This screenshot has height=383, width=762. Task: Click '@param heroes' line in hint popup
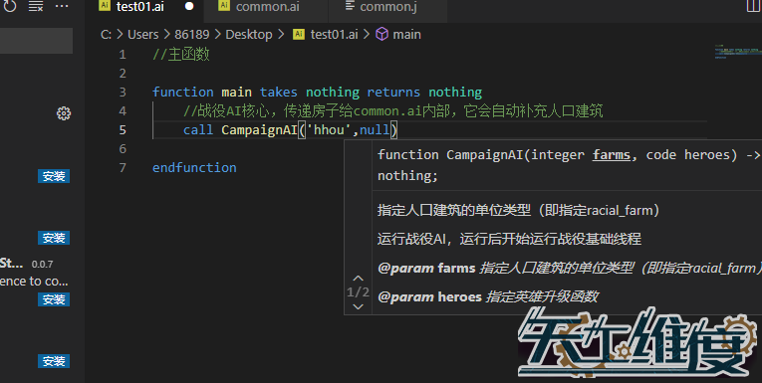click(x=488, y=296)
